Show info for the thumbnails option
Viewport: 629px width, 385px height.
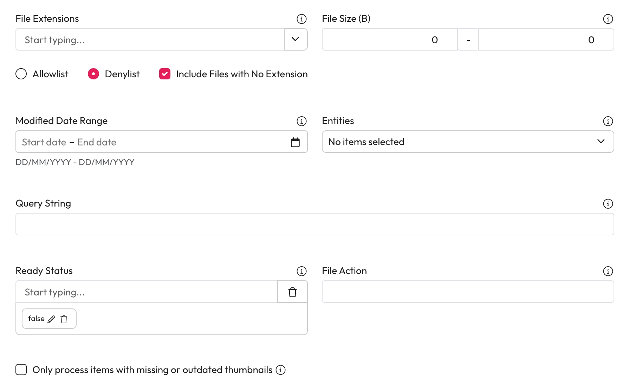click(280, 370)
